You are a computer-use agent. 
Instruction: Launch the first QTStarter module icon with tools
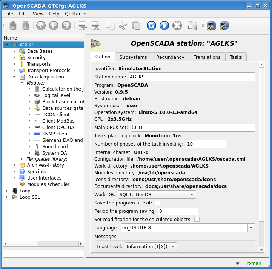tap(211, 26)
